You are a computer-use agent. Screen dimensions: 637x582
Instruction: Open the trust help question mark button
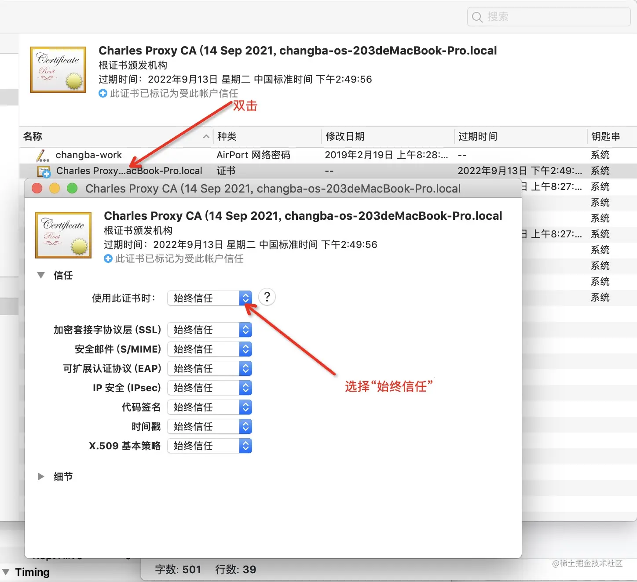point(267,297)
